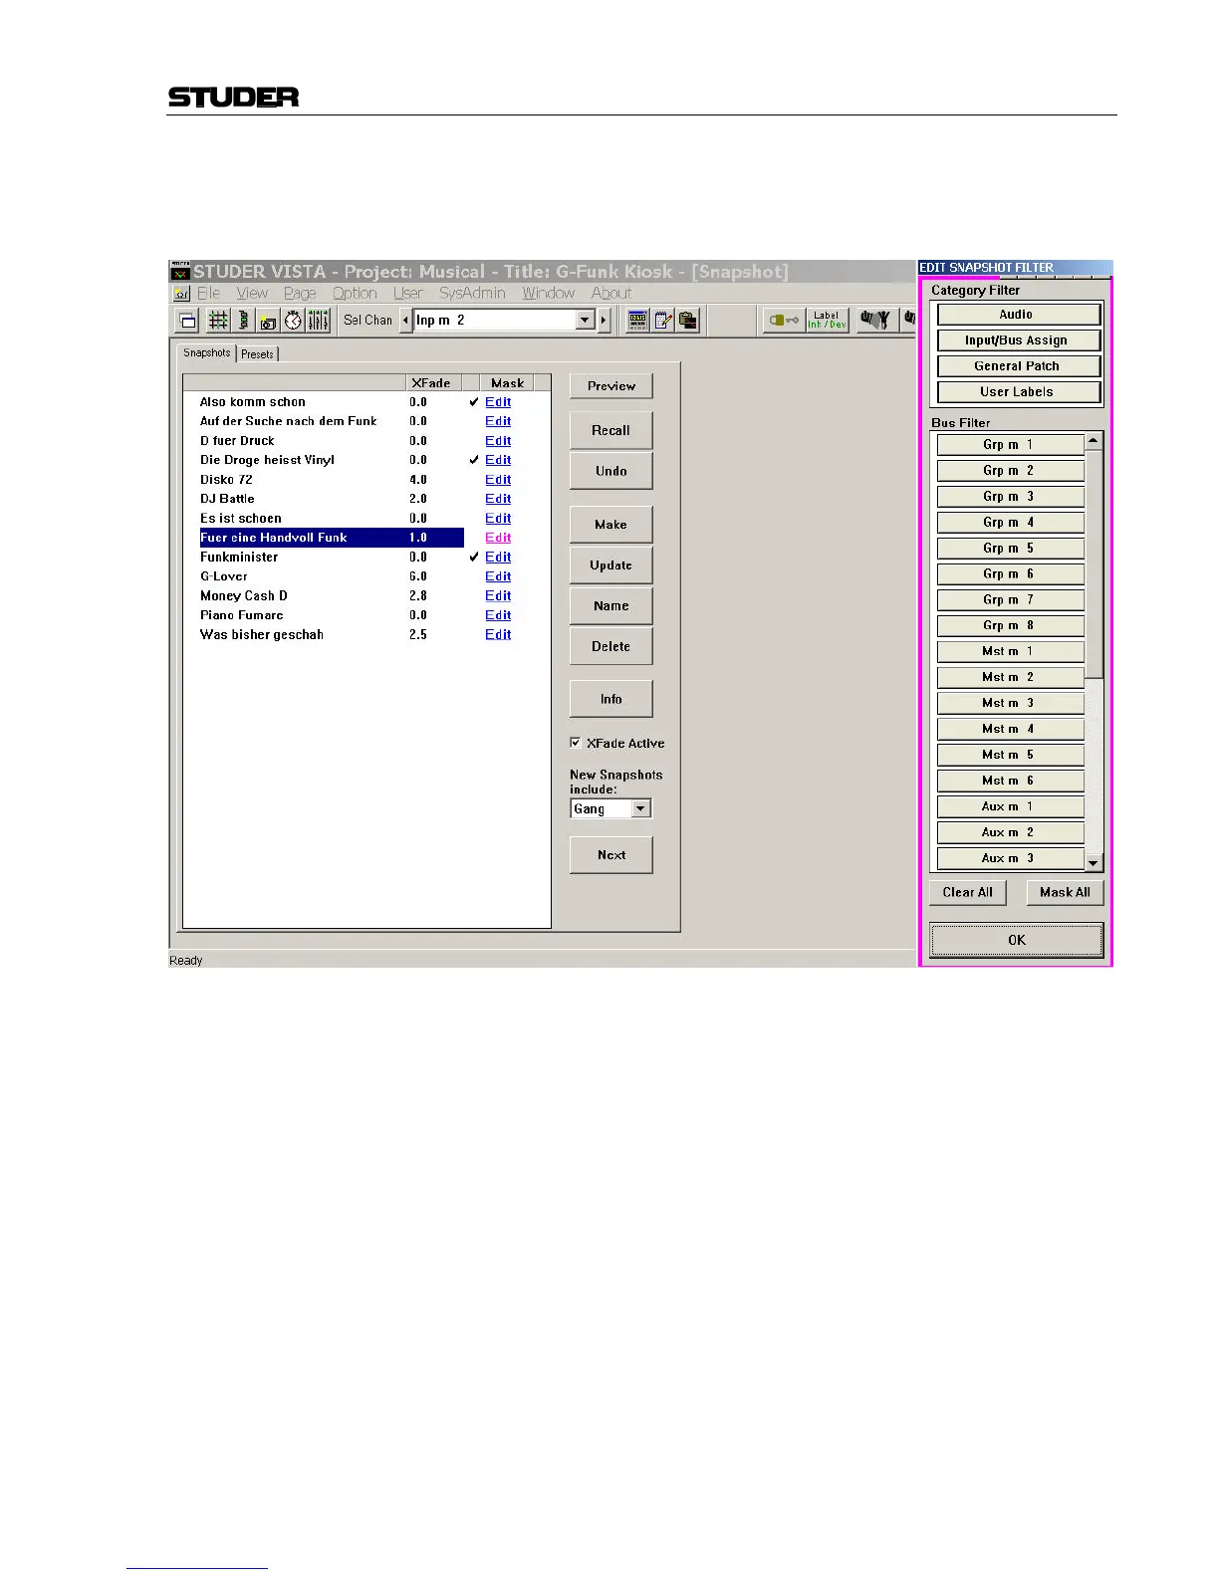
Task: Click the Make button
Action: coord(611,525)
